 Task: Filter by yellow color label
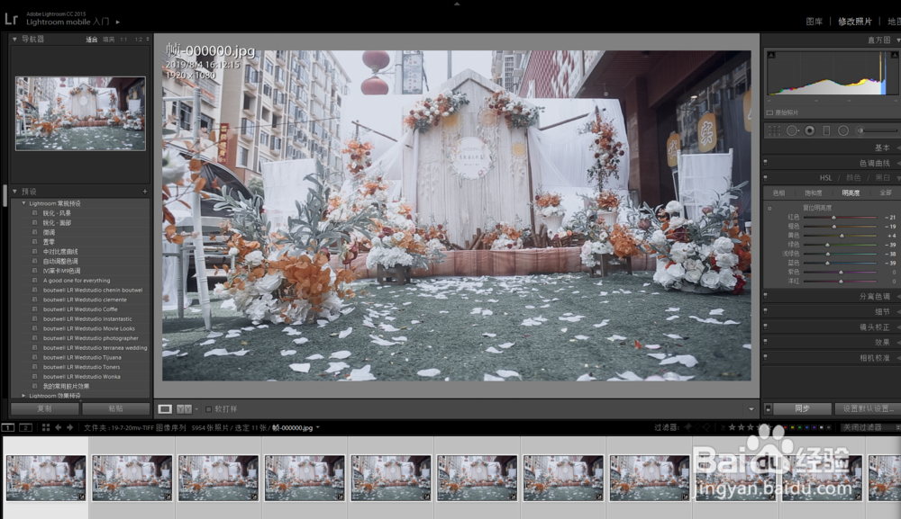(792, 428)
